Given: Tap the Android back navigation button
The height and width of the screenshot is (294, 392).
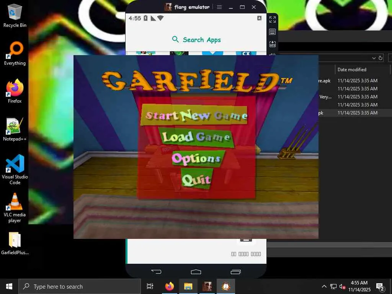Looking at the screenshot, I should 156,271.
